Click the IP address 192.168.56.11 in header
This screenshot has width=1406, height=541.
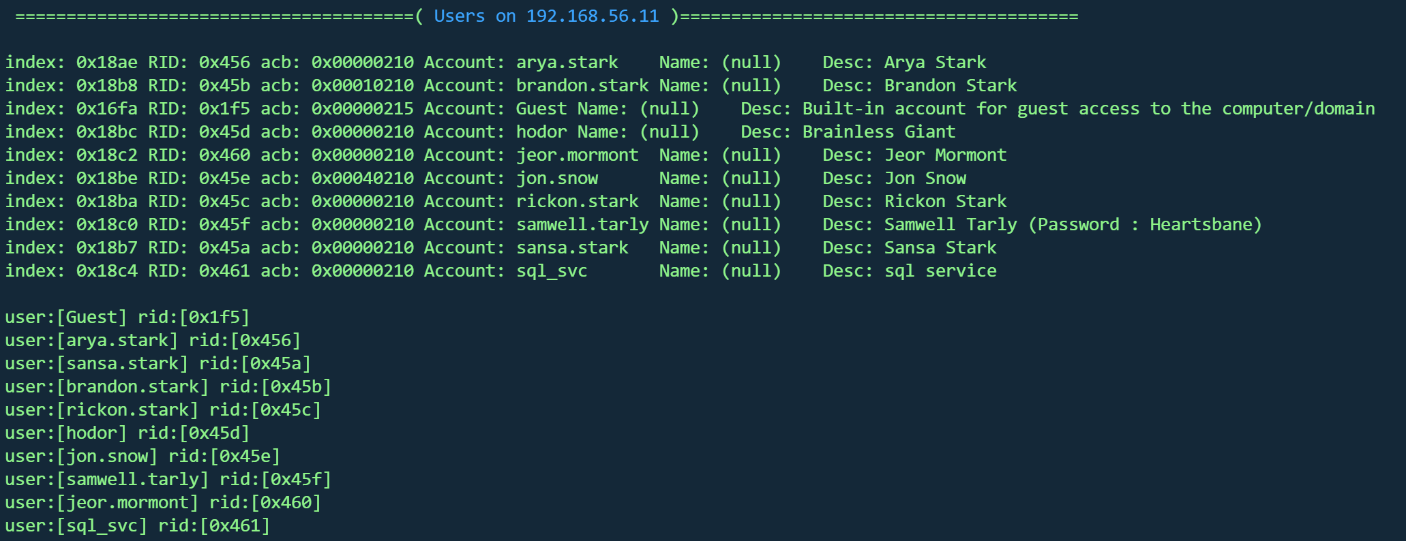pos(593,16)
